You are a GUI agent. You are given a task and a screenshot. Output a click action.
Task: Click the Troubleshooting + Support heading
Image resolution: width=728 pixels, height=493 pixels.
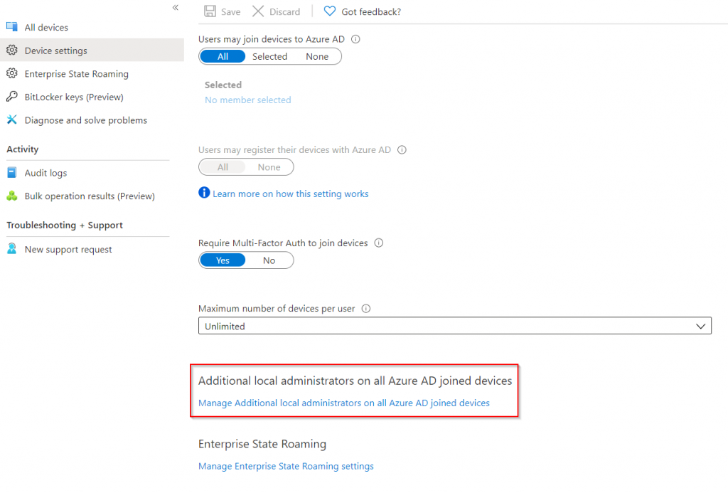[x=65, y=225]
